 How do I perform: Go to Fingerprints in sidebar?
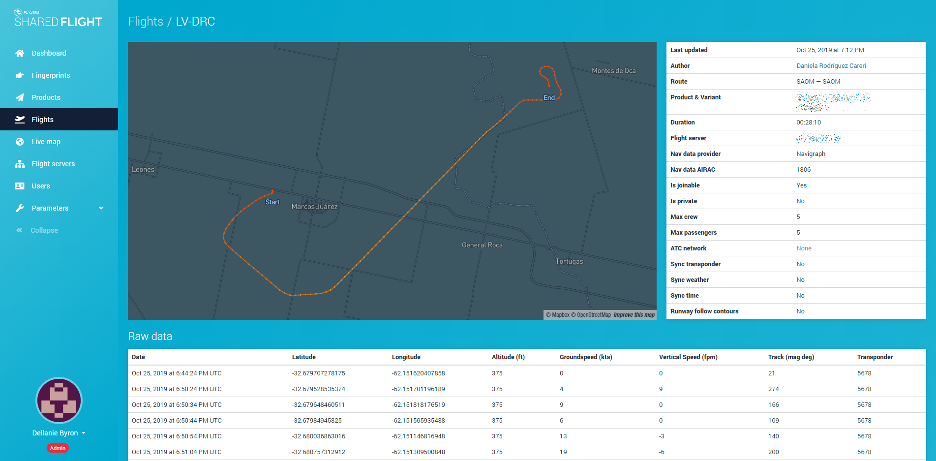(x=59, y=75)
